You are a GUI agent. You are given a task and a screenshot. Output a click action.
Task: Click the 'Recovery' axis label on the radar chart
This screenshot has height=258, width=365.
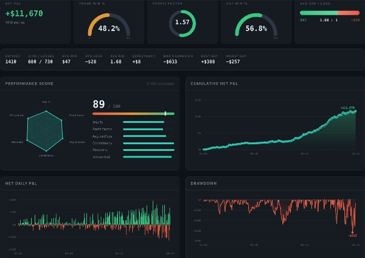coord(17,142)
